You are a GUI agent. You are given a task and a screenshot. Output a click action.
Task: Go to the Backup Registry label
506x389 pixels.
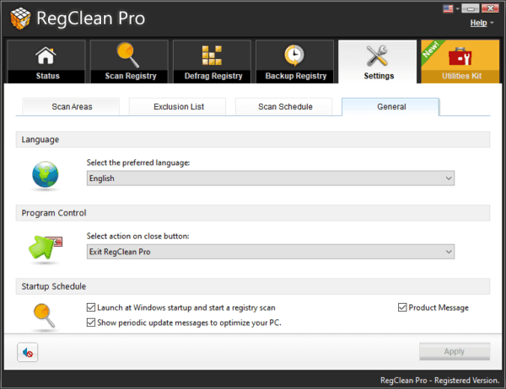(x=296, y=76)
